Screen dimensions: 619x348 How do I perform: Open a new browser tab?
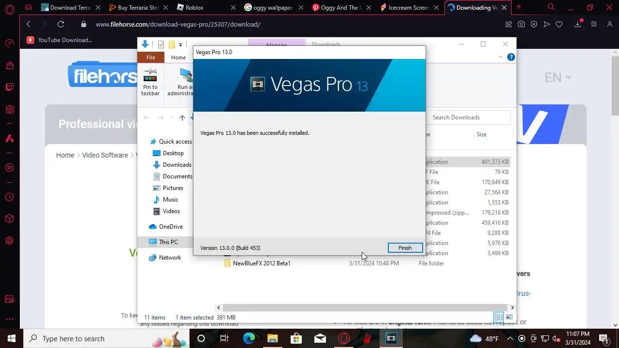tap(519, 7)
